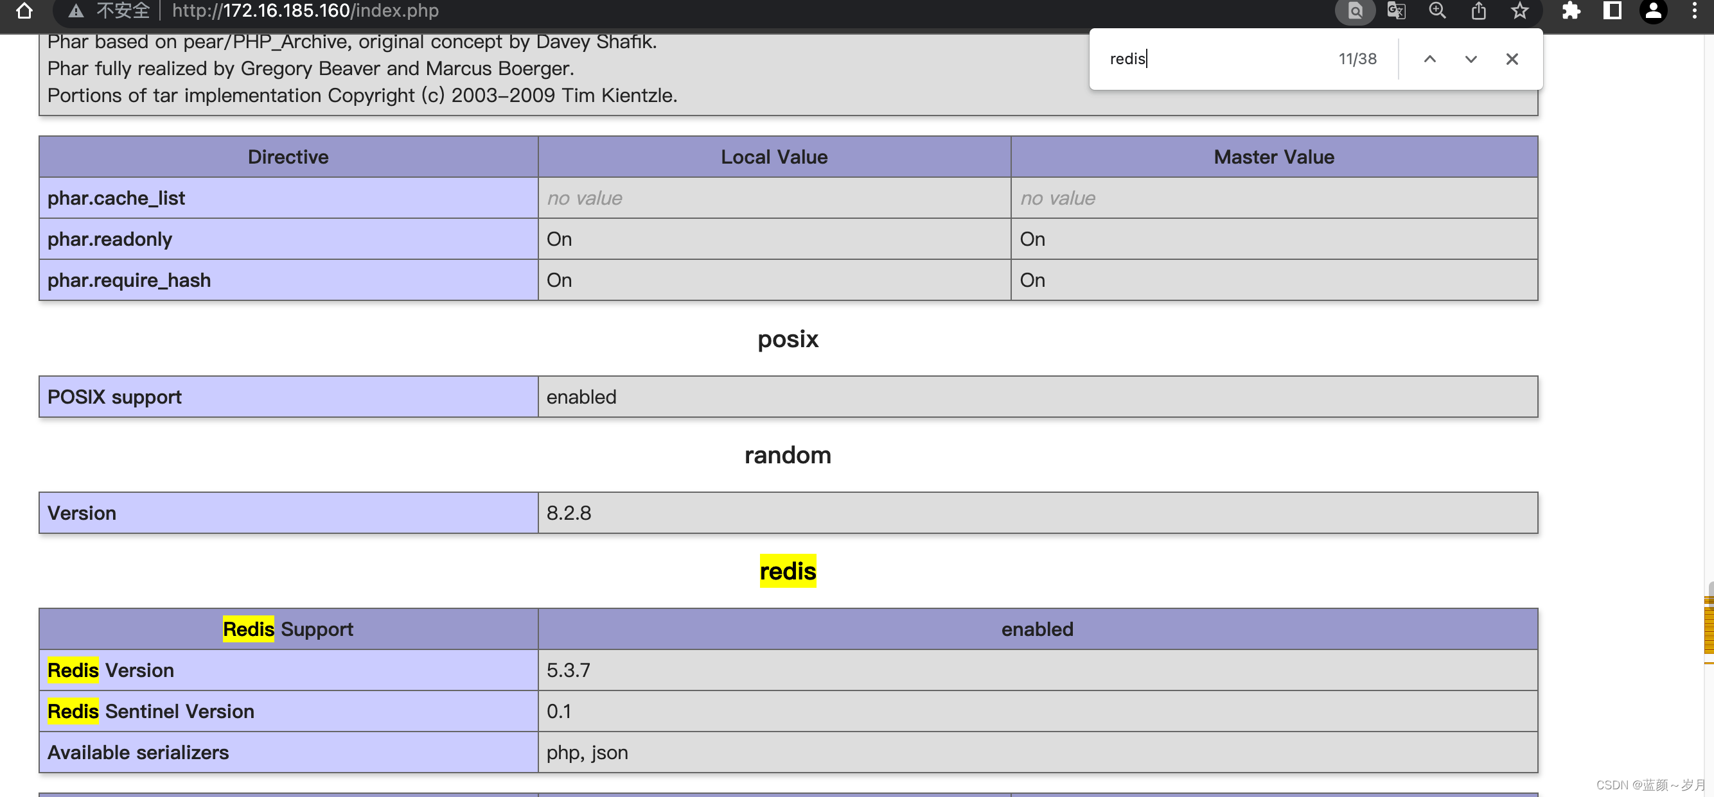The width and height of the screenshot is (1714, 797).
Task: Select the 'Directive' column header
Action: [288, 157]
